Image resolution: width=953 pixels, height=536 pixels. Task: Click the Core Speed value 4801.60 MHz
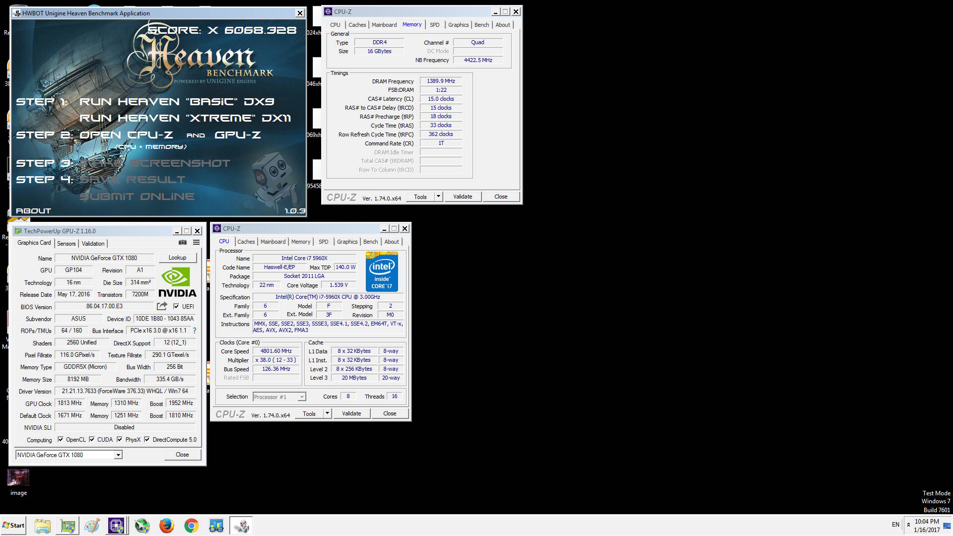[276, 351]
